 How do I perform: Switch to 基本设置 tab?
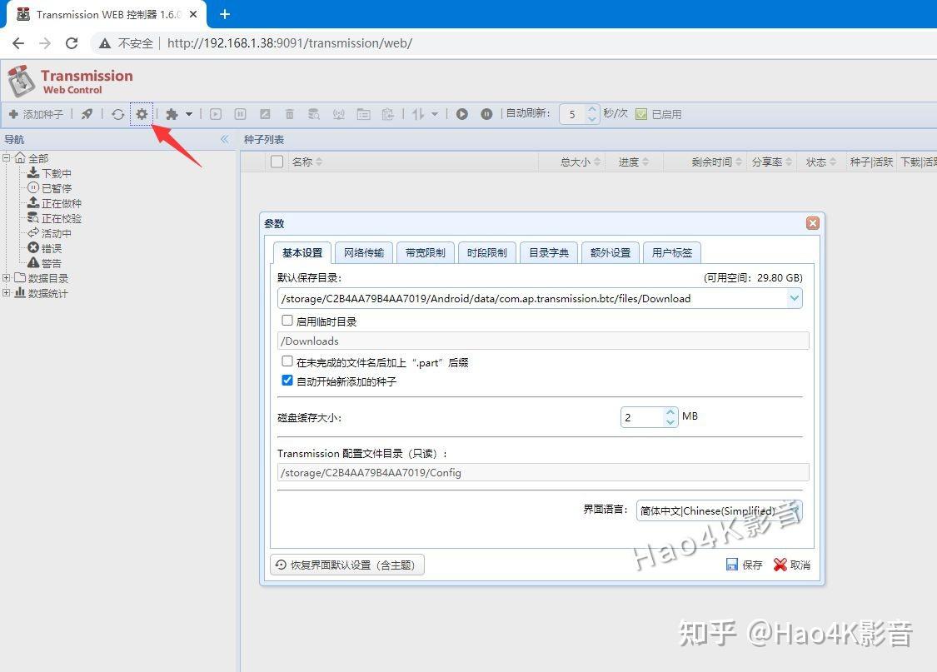[302, 252]
